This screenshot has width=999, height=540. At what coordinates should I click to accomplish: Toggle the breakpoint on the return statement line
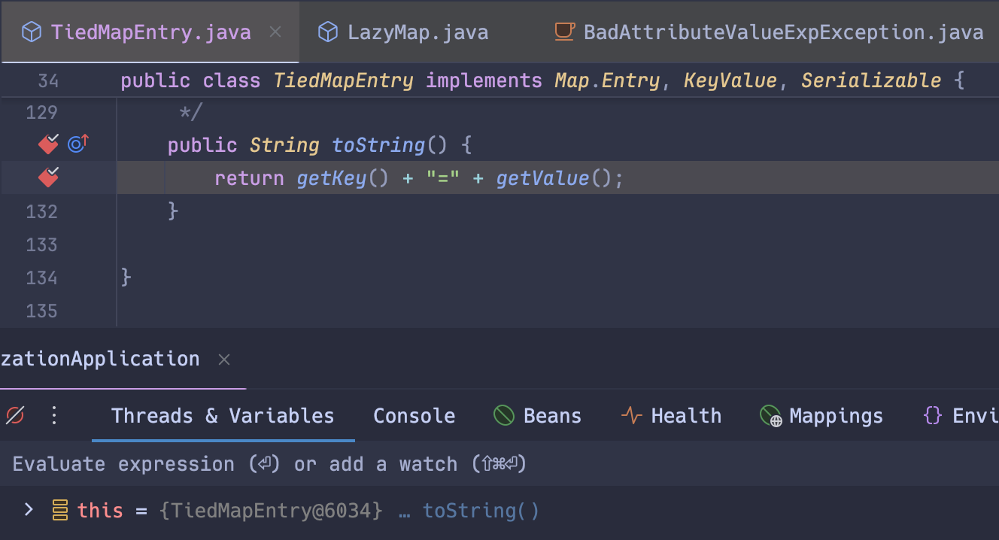(47, 178)
